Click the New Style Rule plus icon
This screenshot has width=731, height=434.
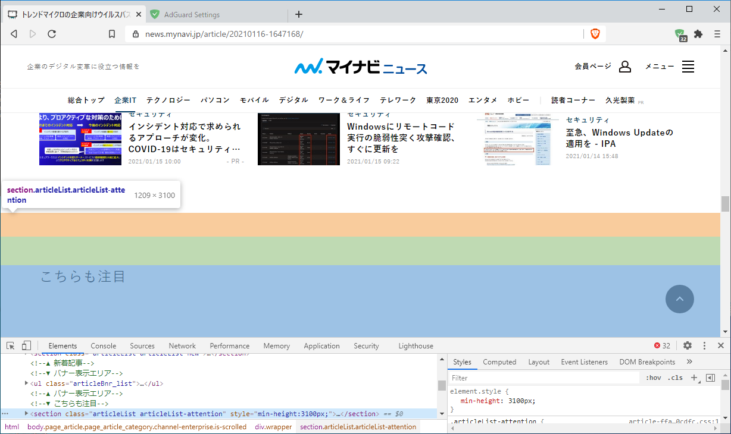tap(694, 378)
